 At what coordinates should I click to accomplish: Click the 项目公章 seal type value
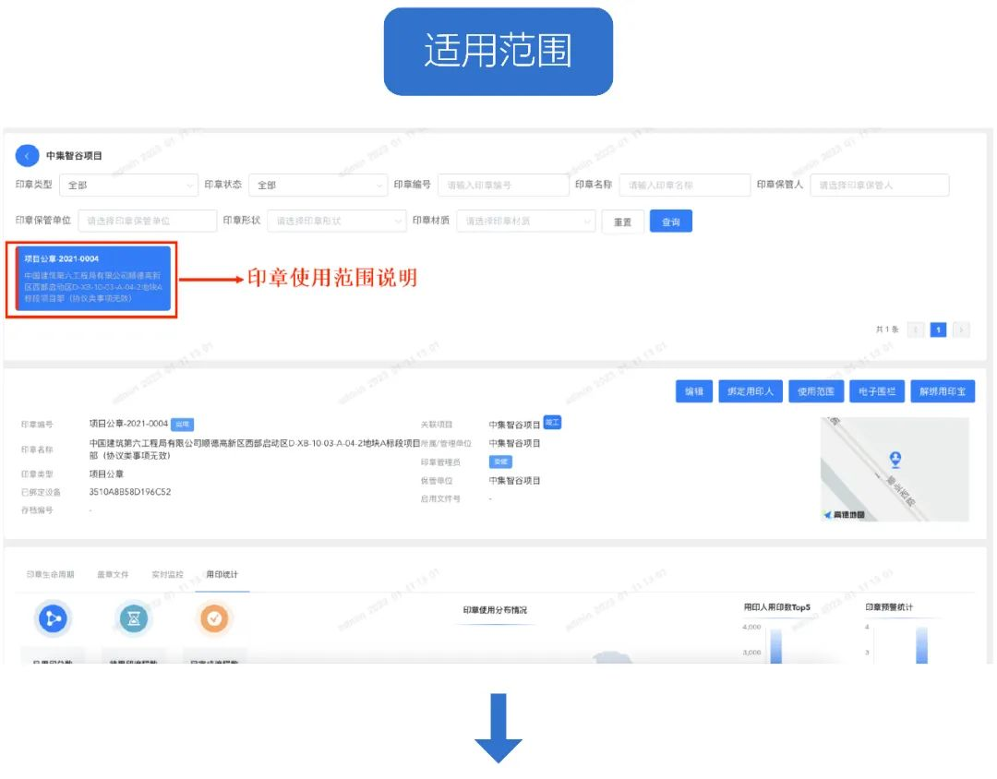(x=106, y=473)
